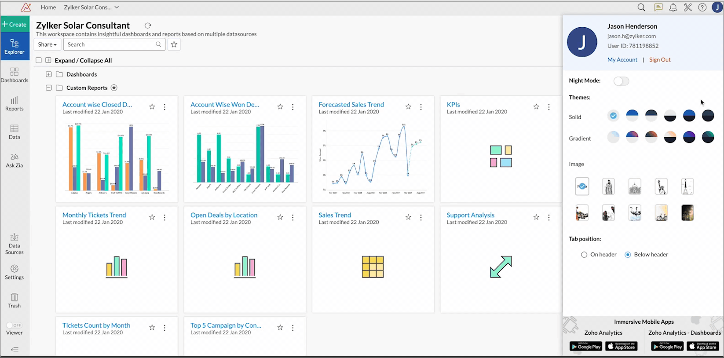724x358 pixels.
Task: Expand the Dashboards folder
Action: [x=49, y=74]
